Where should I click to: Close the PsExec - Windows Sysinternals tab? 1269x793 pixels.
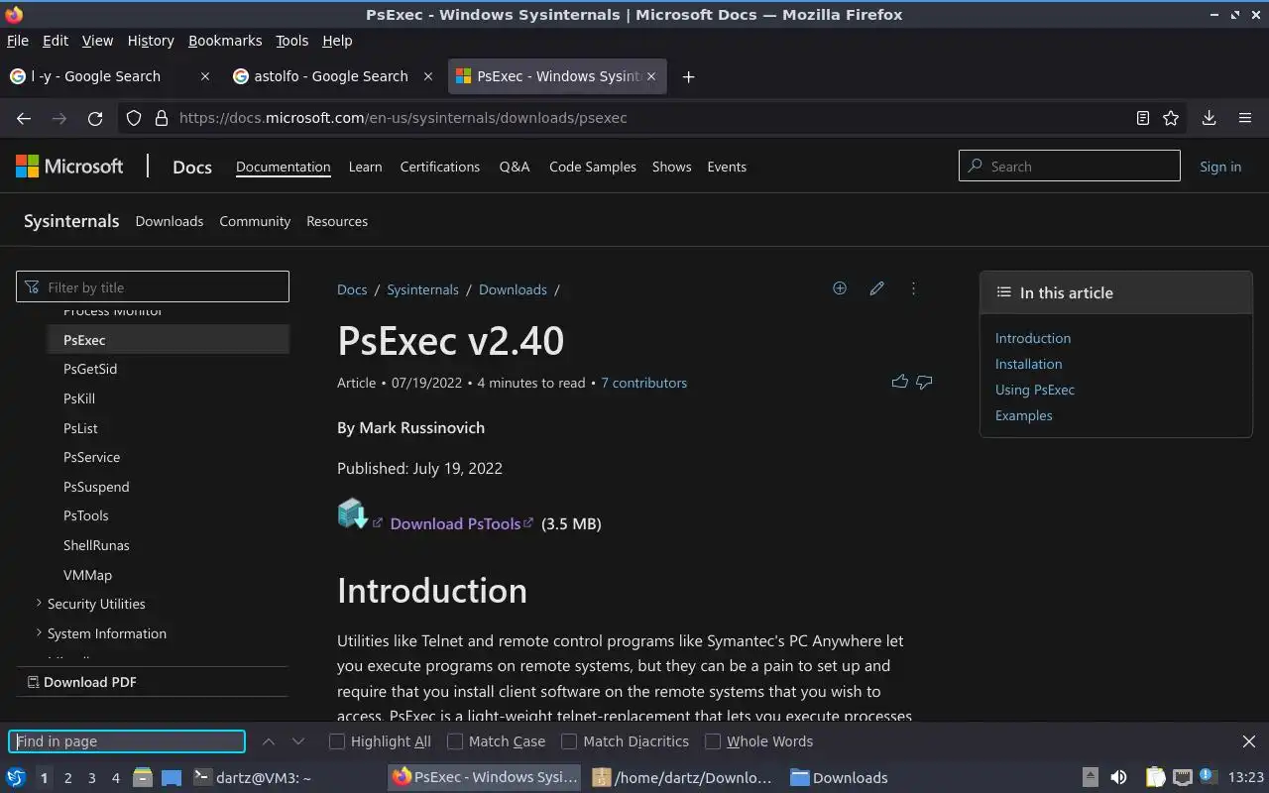651,76
